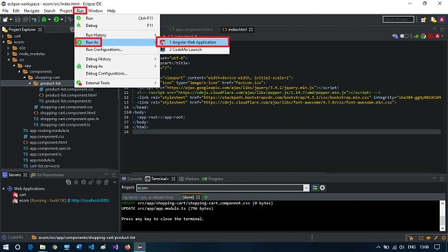Choose Run Configurations... from the menu
Viewport: 448px width, 252px height.
[117, 50]
